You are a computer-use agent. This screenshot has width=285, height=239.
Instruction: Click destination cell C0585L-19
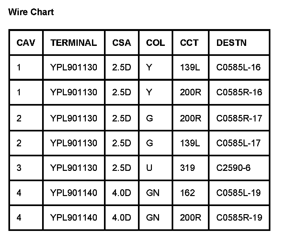point(238,193)
